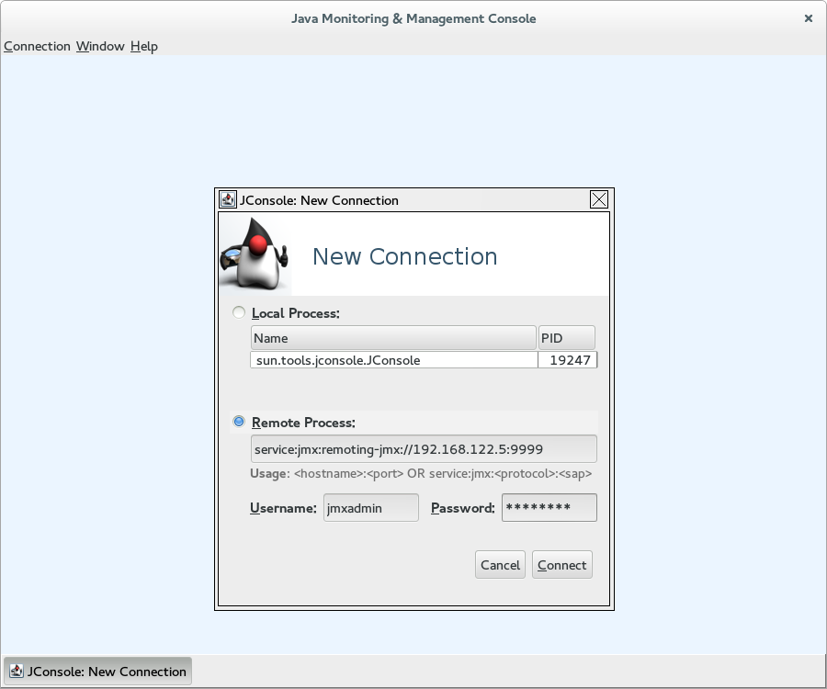827x689 pixels.
Task: Focus the Password input field
Action: click(549, 507)
